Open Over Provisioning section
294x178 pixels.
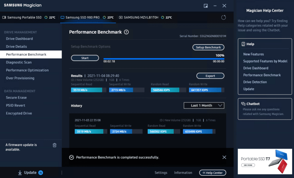coord(20,78)
